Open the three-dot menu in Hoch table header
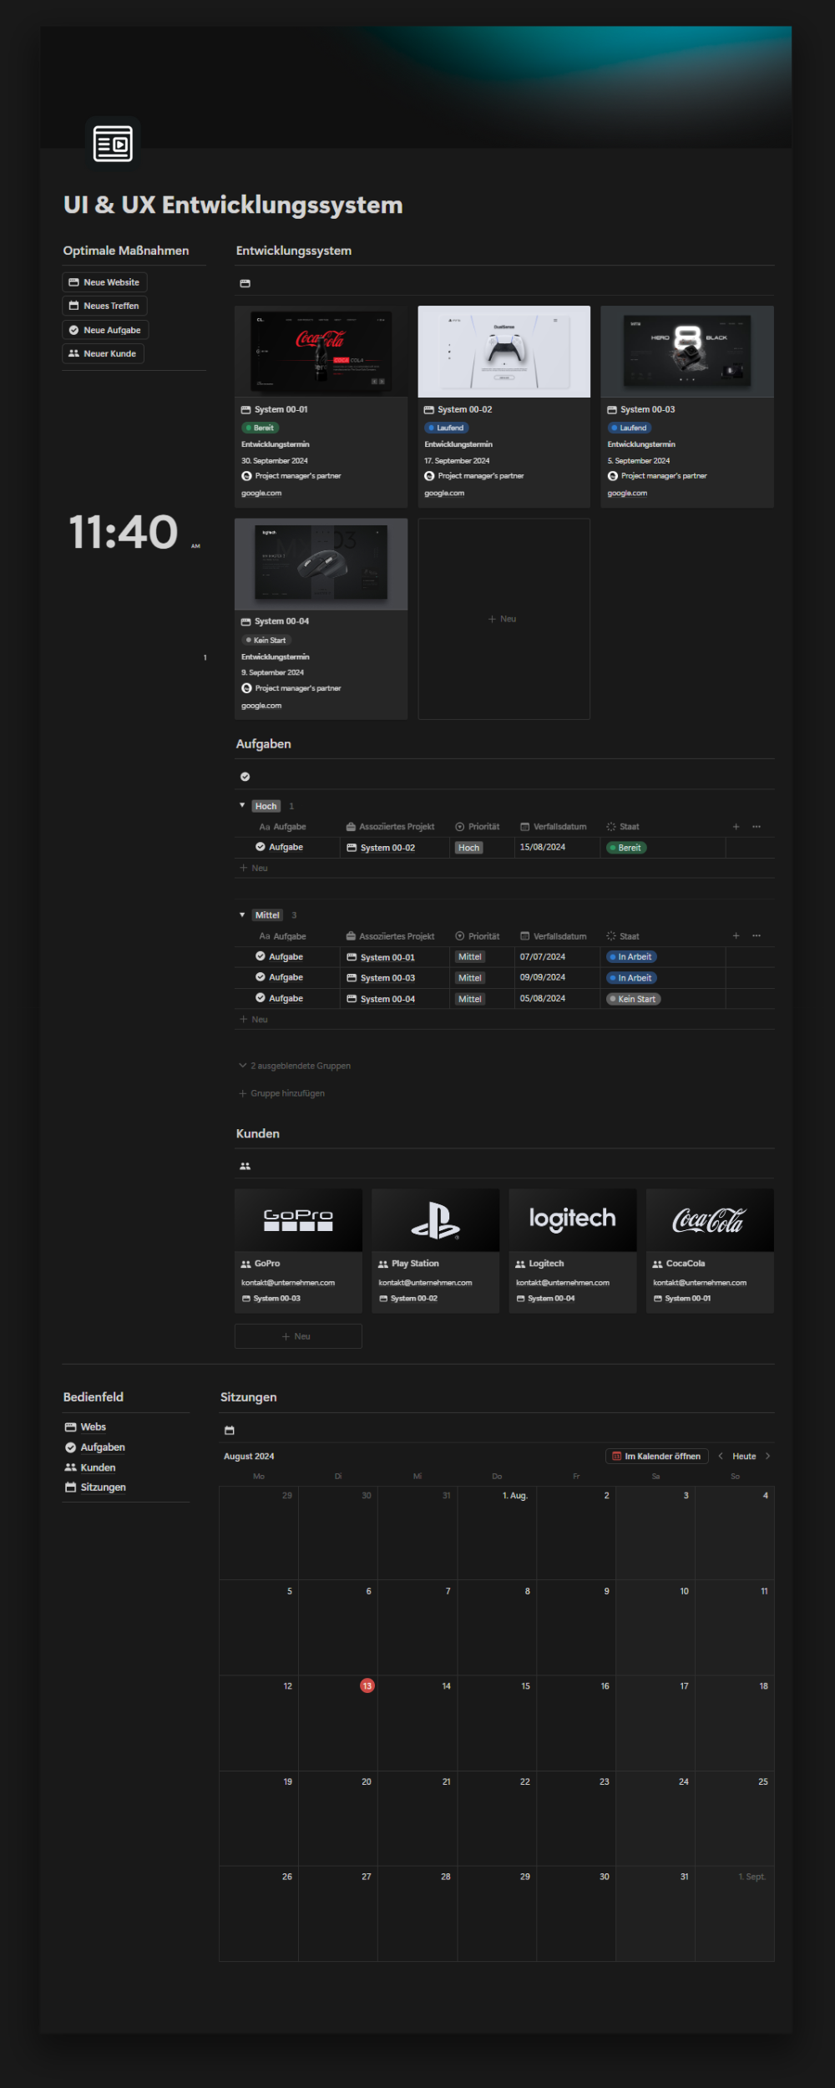Image resolution: width=835 pixels, height=2088 pixels. pos(757,827)
